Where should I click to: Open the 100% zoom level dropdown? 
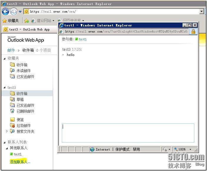tap(190, 149)
